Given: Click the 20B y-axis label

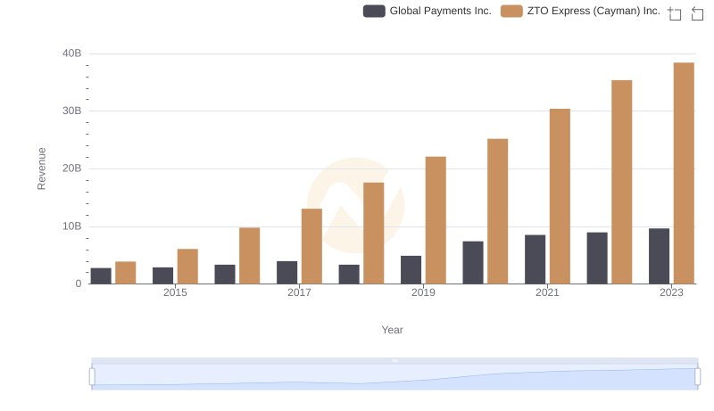Looking at the screenshot, I should (72, 169).
